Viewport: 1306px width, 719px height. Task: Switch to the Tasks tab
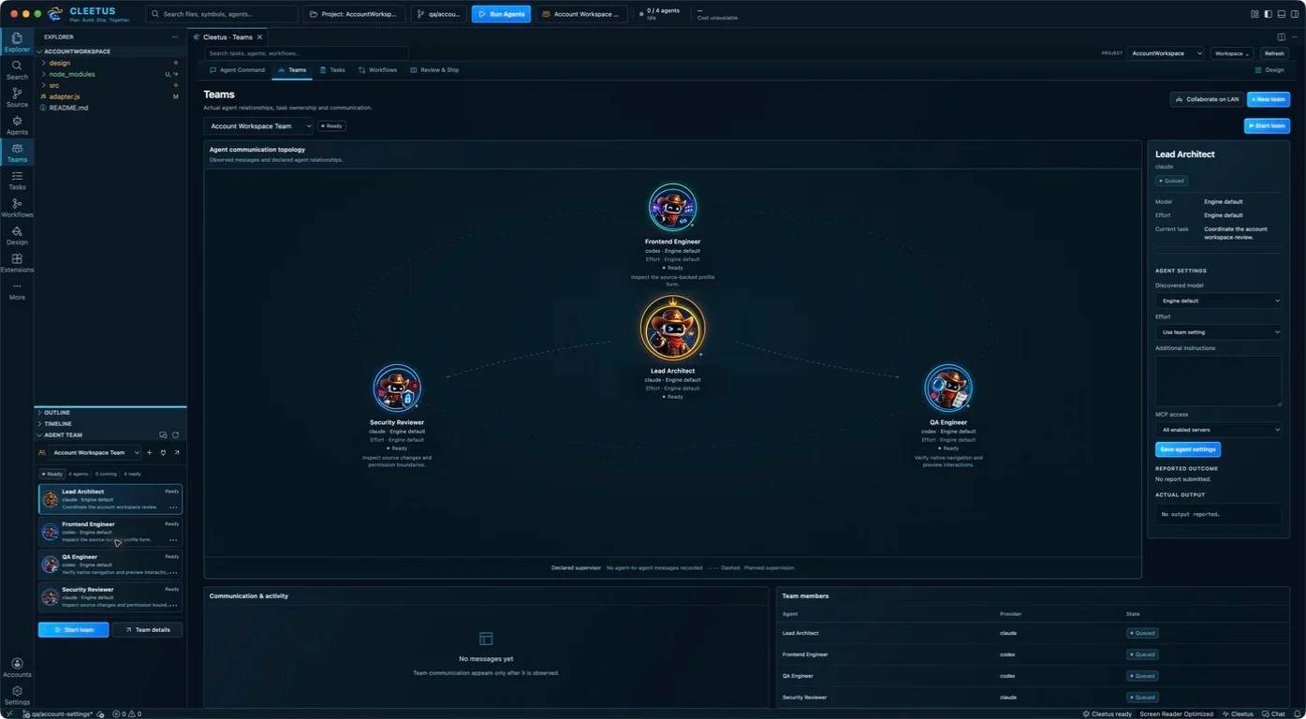332,70
